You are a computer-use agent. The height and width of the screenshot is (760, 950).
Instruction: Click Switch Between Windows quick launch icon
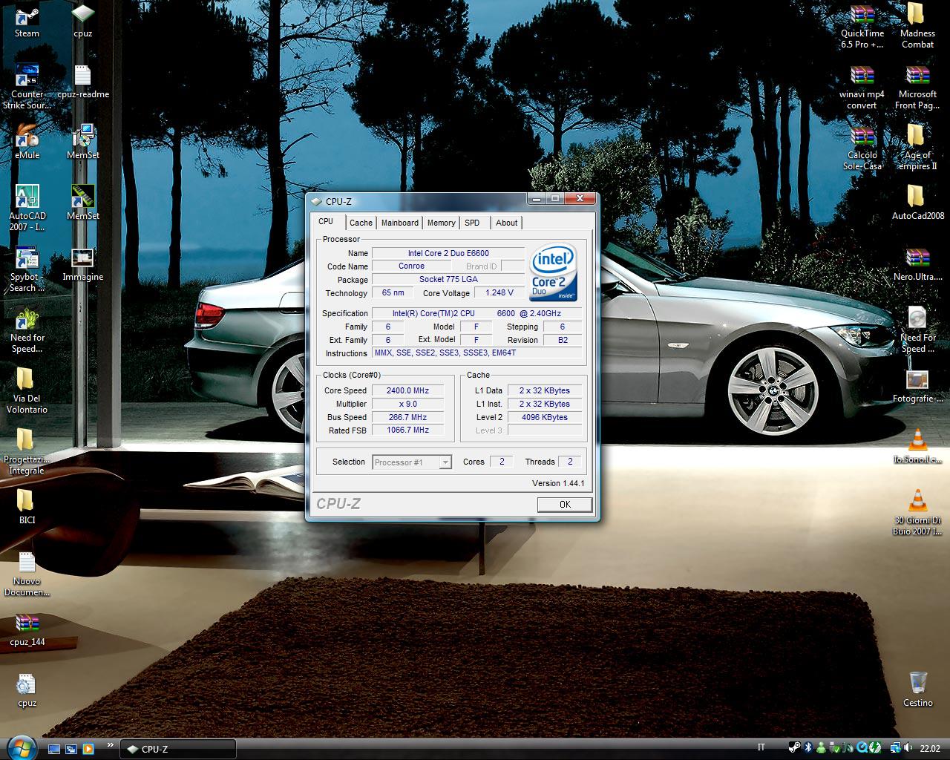click(x=71, y=749)
